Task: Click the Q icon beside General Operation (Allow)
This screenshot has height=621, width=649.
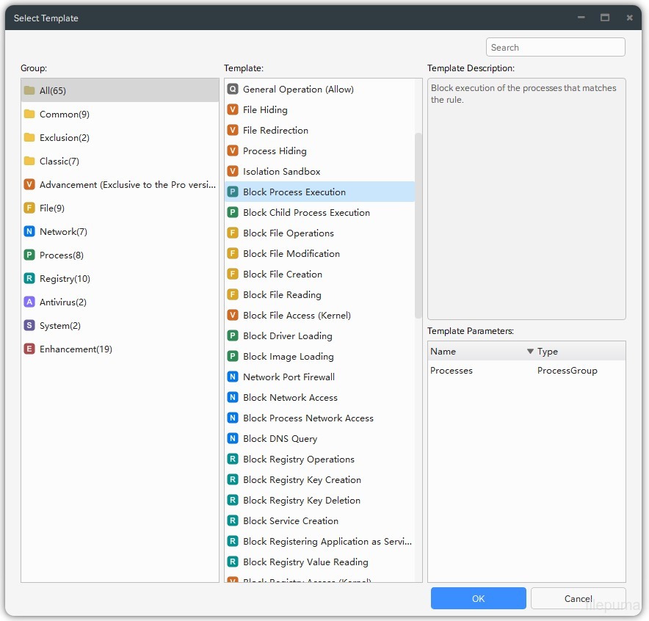Action: pyautogui.click(x=233, y=89)
